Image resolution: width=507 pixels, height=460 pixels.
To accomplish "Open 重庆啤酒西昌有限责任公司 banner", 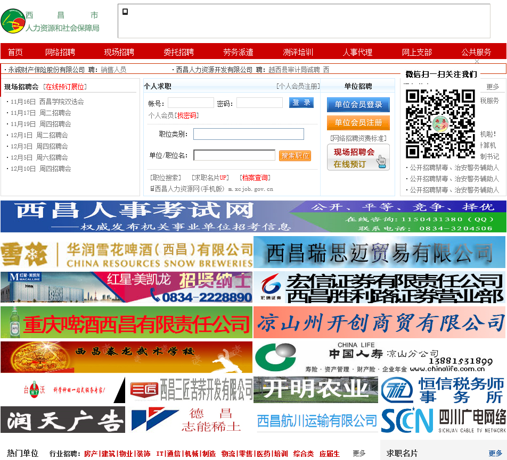I will click(x=126, y=322).
